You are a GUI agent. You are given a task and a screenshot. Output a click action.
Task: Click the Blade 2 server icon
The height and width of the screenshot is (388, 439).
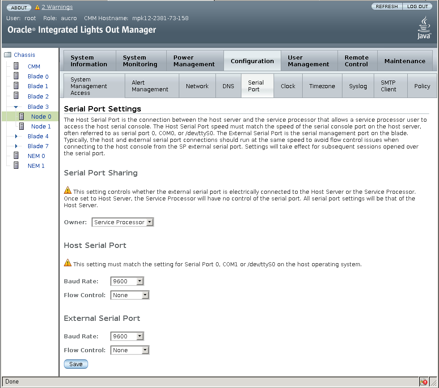pos(16,96)
